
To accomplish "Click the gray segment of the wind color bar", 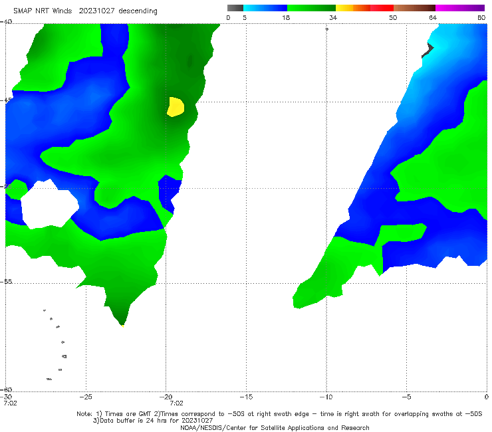I will [x=235, y=8].
